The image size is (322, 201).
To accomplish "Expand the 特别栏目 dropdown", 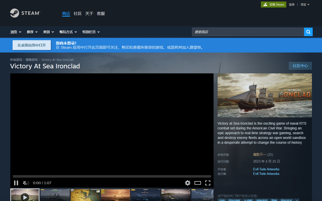I will coord(91,32).
